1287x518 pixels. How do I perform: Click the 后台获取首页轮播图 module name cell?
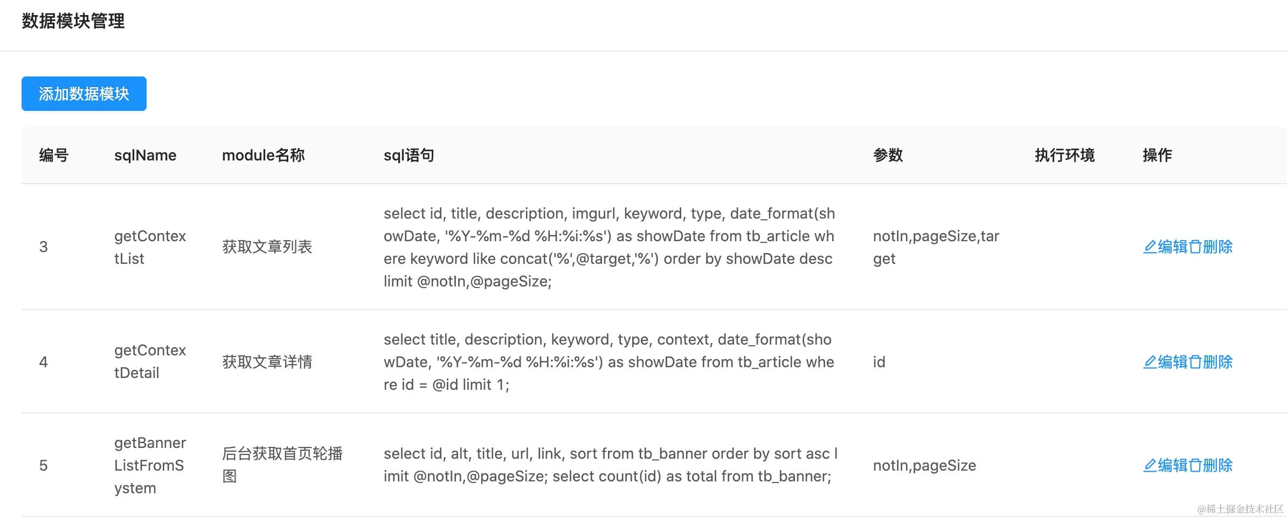(x=282, y=465)
